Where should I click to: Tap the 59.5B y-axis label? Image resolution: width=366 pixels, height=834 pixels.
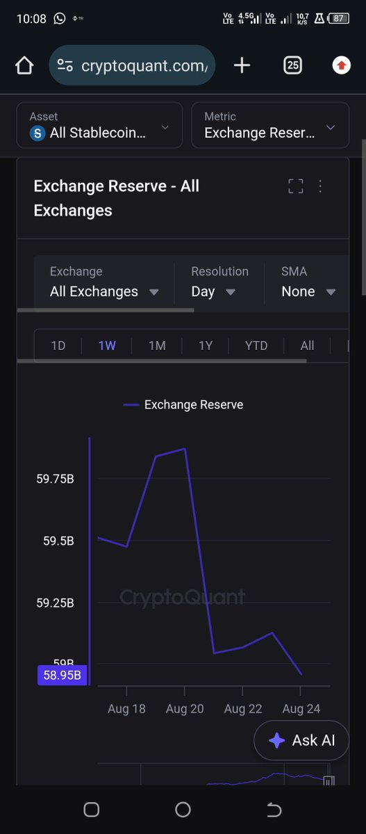(59, 541)
